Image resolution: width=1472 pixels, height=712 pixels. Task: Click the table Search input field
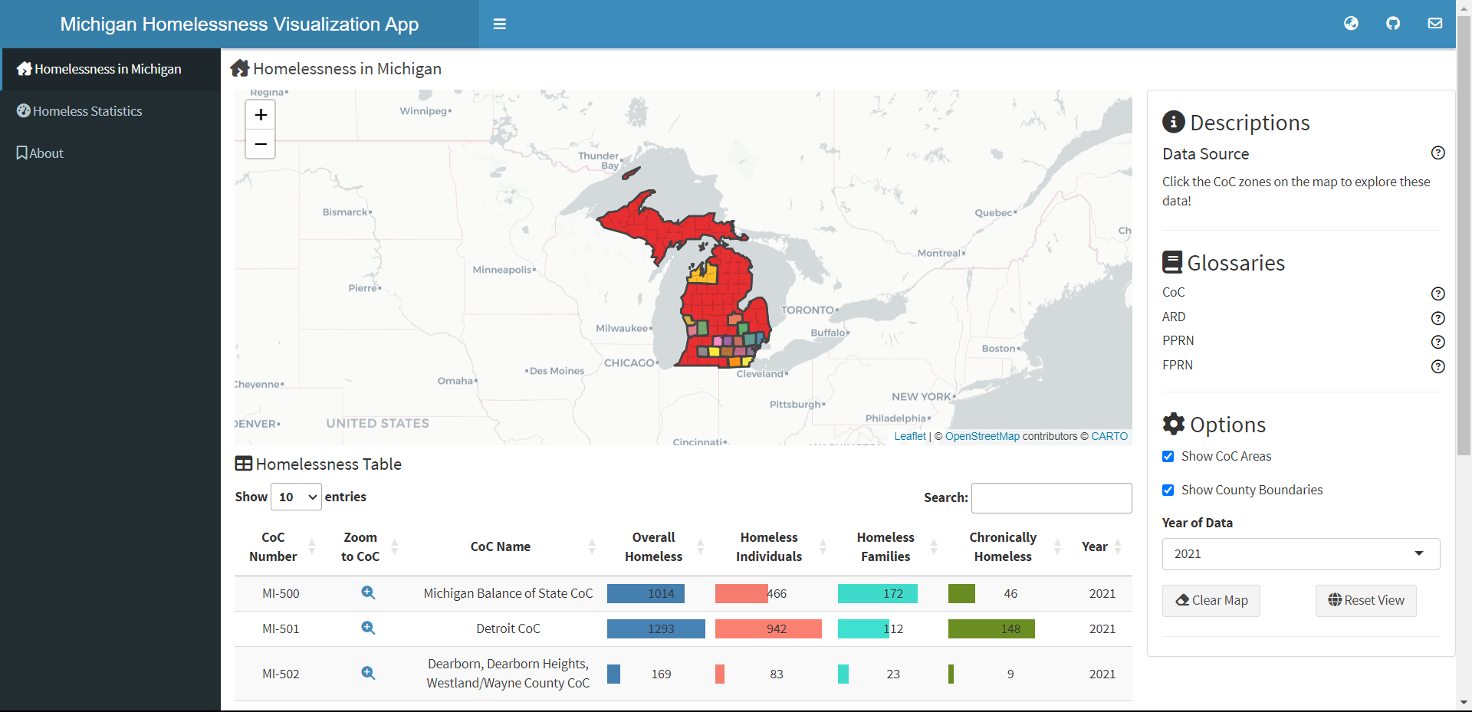1052,497
